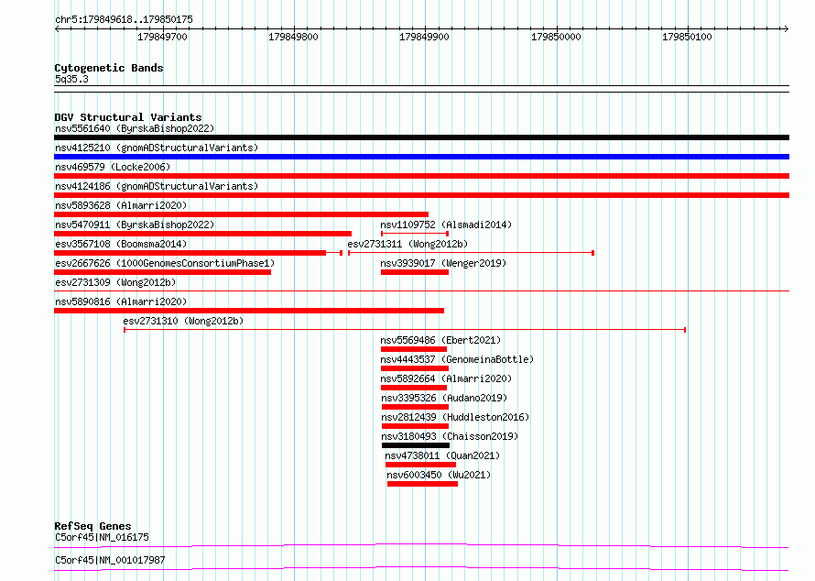
Task: Select the black nsv5561640 variant bar
Action: click(421, 137)
